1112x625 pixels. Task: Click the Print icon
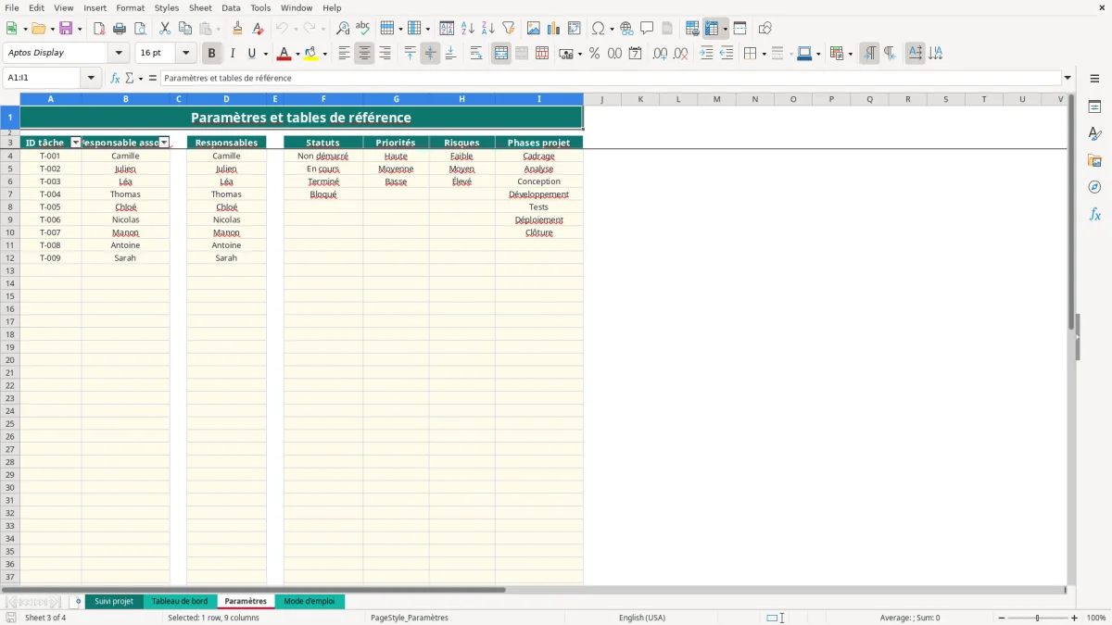(120, 29)
